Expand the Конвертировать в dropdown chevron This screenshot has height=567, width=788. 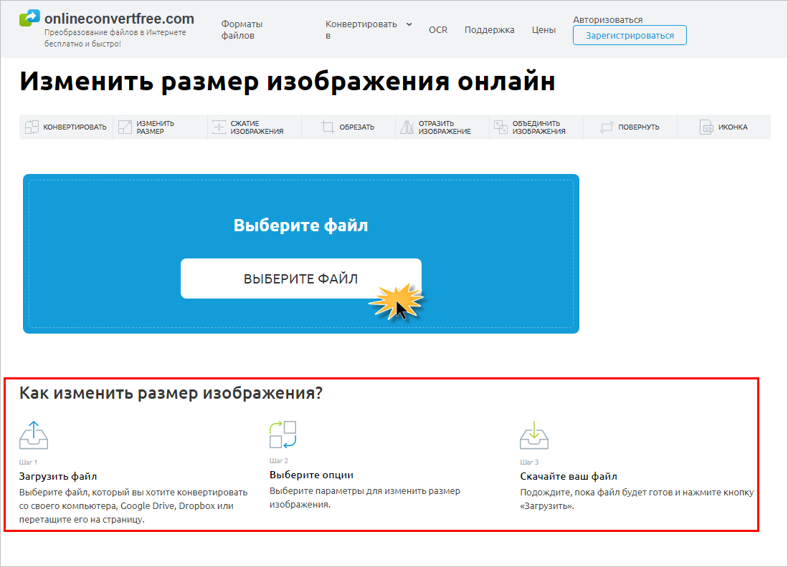409,24
